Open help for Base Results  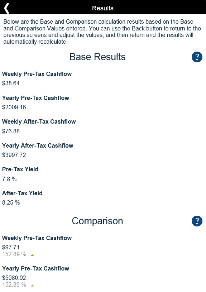tap(197, 57)
